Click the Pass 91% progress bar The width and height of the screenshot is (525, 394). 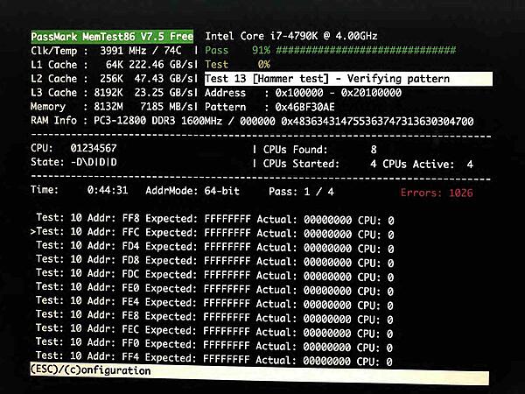[330, 50]
